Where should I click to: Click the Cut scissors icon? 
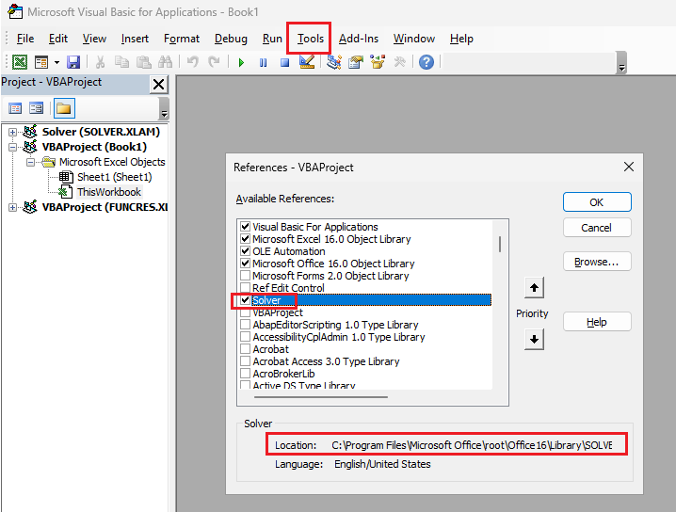[100, 62]
